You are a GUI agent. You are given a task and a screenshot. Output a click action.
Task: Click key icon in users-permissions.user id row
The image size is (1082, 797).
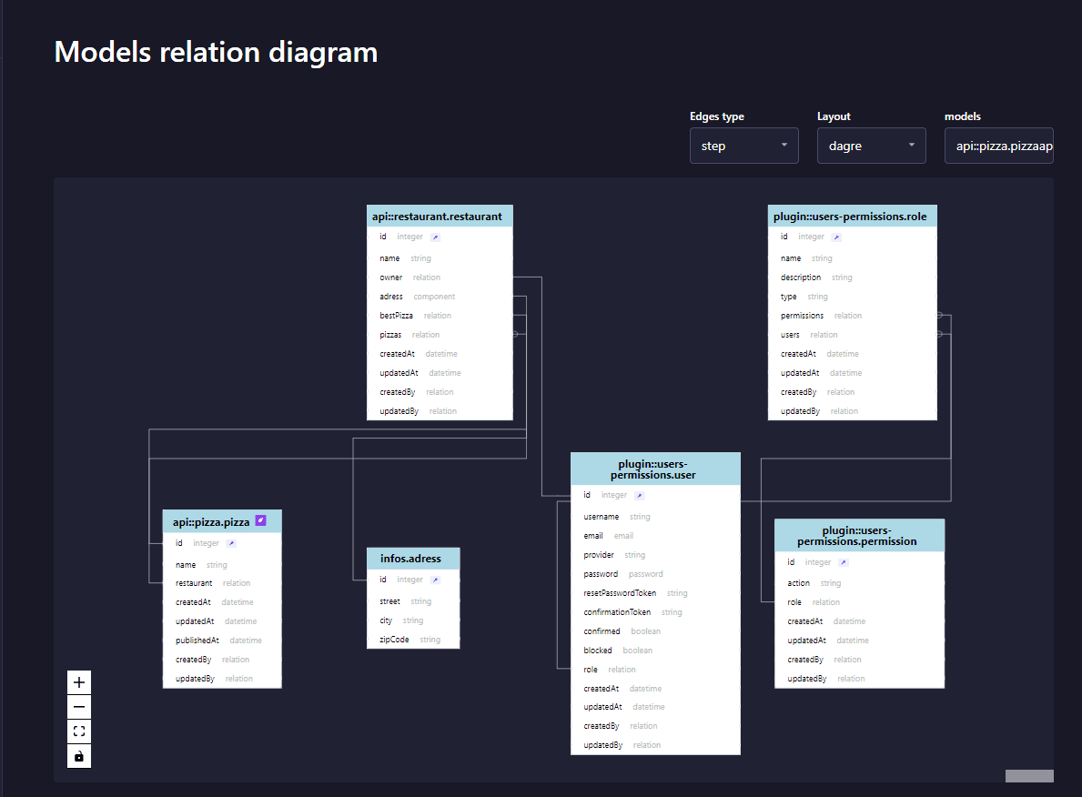click(639, 496)
